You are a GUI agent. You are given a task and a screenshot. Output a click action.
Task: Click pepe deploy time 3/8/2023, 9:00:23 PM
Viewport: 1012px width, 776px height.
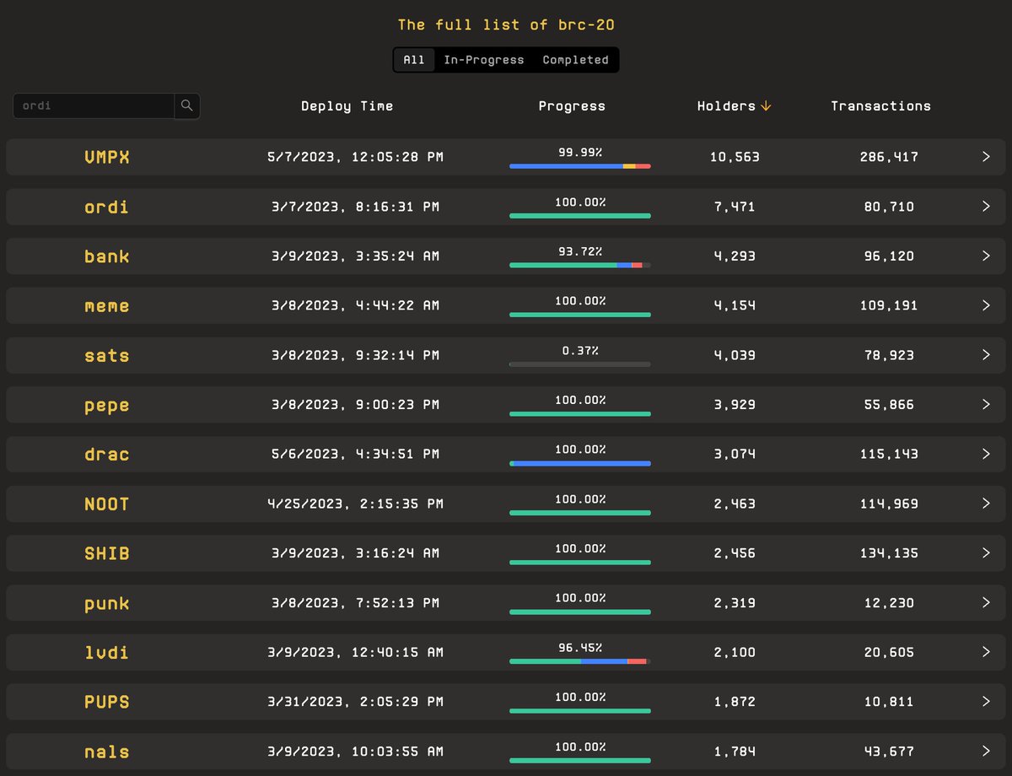click(355, 404)
